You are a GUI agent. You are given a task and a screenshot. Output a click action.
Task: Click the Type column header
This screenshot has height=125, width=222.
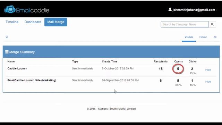pos(75,61)
